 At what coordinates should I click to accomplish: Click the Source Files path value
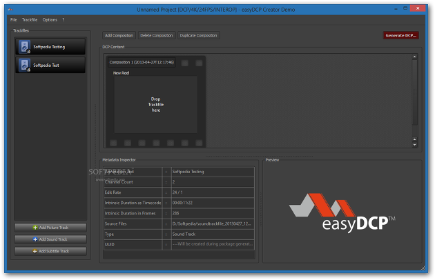(x=213, y=223)
